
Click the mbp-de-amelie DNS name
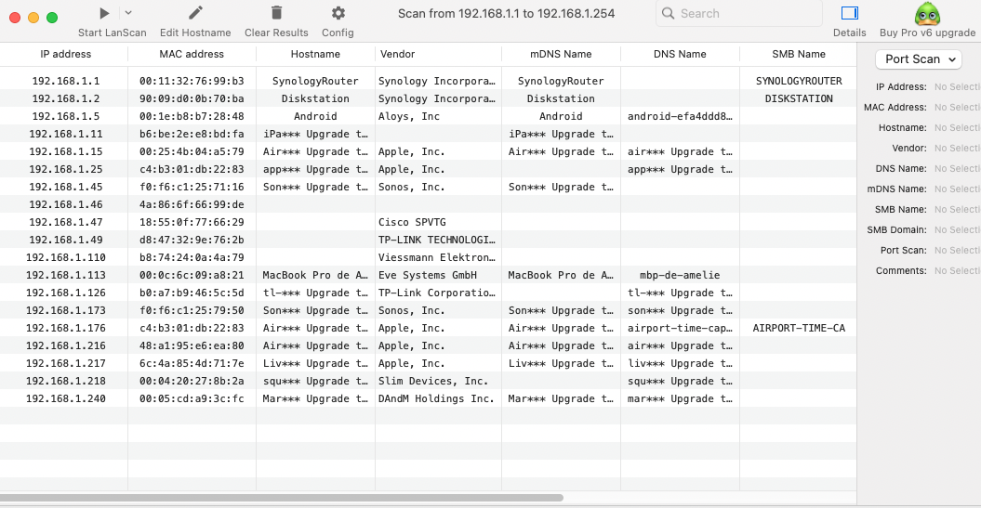(x=680, y=275)
